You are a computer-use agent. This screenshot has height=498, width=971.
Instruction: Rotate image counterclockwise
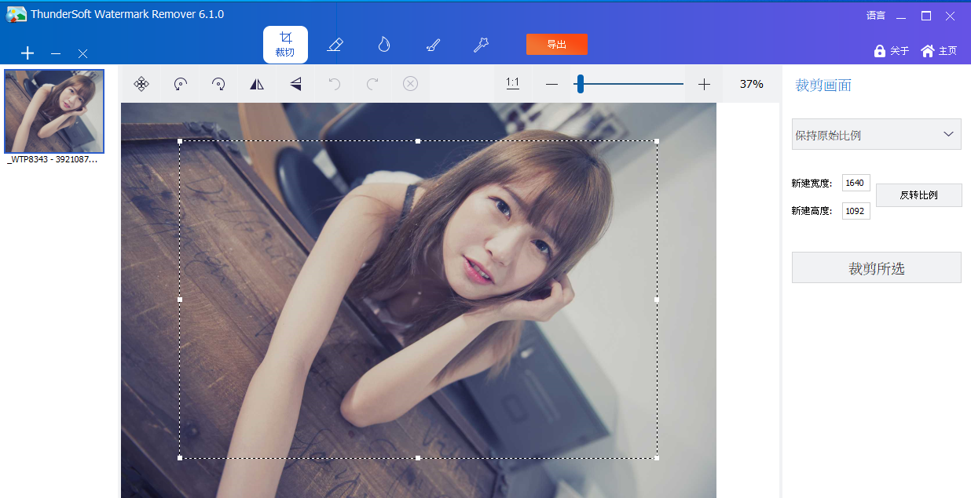tap(180, 84)
